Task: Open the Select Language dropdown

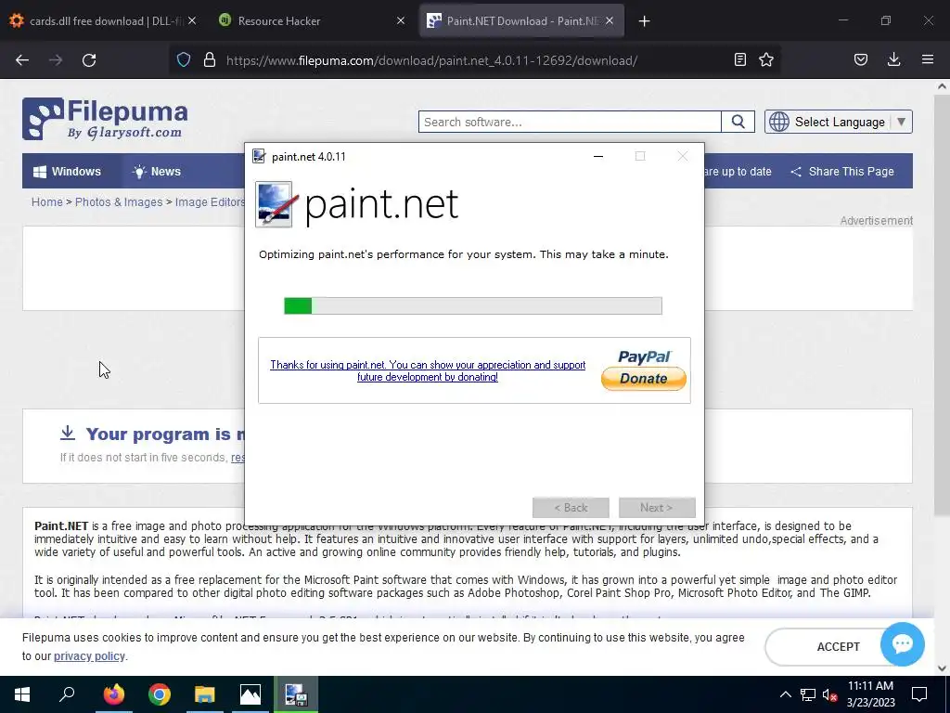Action: [839, 122]
